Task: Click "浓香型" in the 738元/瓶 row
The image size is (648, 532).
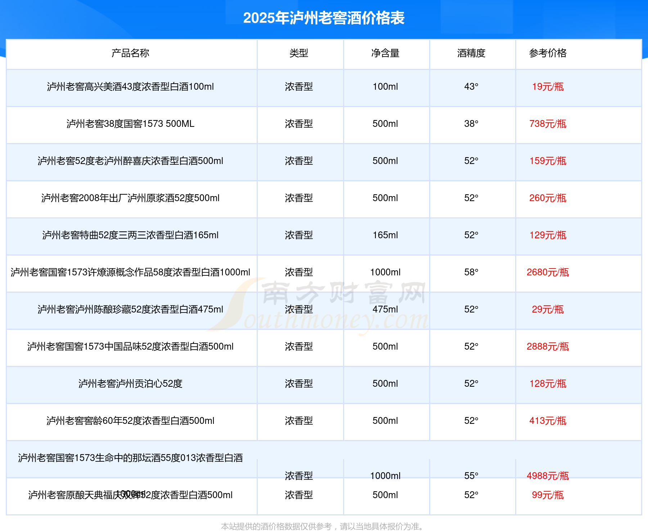Action: click(x=299, y=124)
